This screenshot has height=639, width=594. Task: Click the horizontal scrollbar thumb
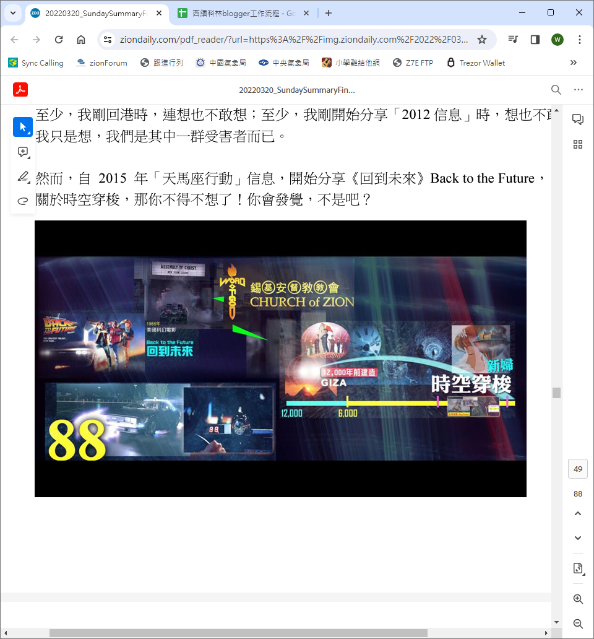(x=238, y=633)
